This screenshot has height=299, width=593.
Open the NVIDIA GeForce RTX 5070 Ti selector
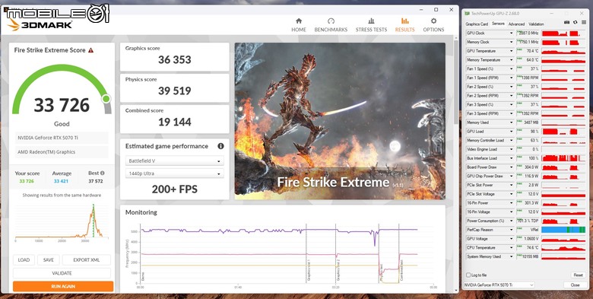(499, 285)
